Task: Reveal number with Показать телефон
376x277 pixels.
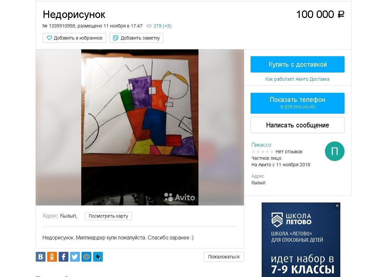Action: click(x=297, y=103)
